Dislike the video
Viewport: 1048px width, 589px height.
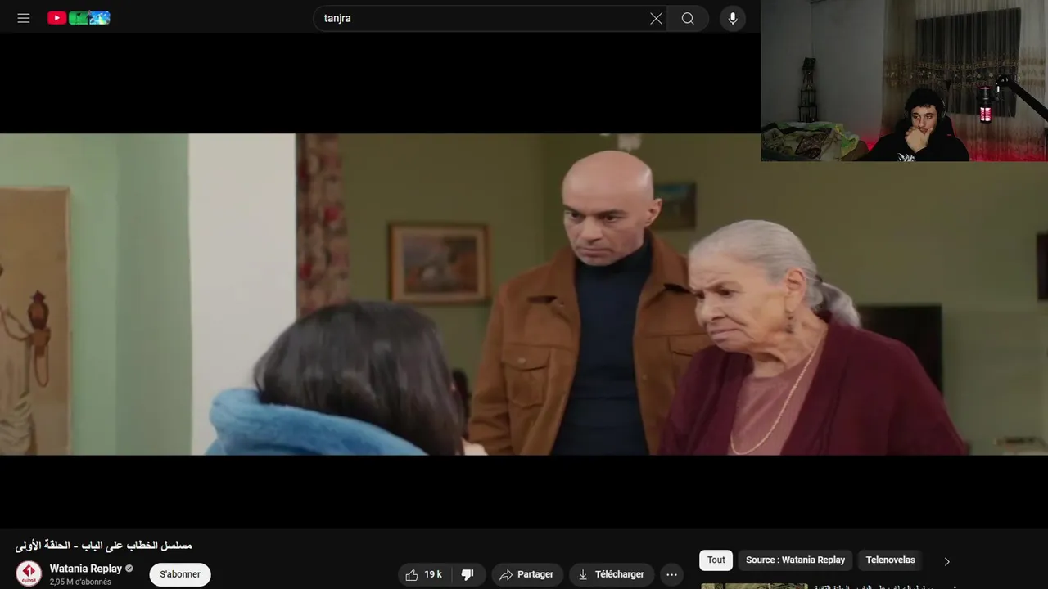click(468, 574)
